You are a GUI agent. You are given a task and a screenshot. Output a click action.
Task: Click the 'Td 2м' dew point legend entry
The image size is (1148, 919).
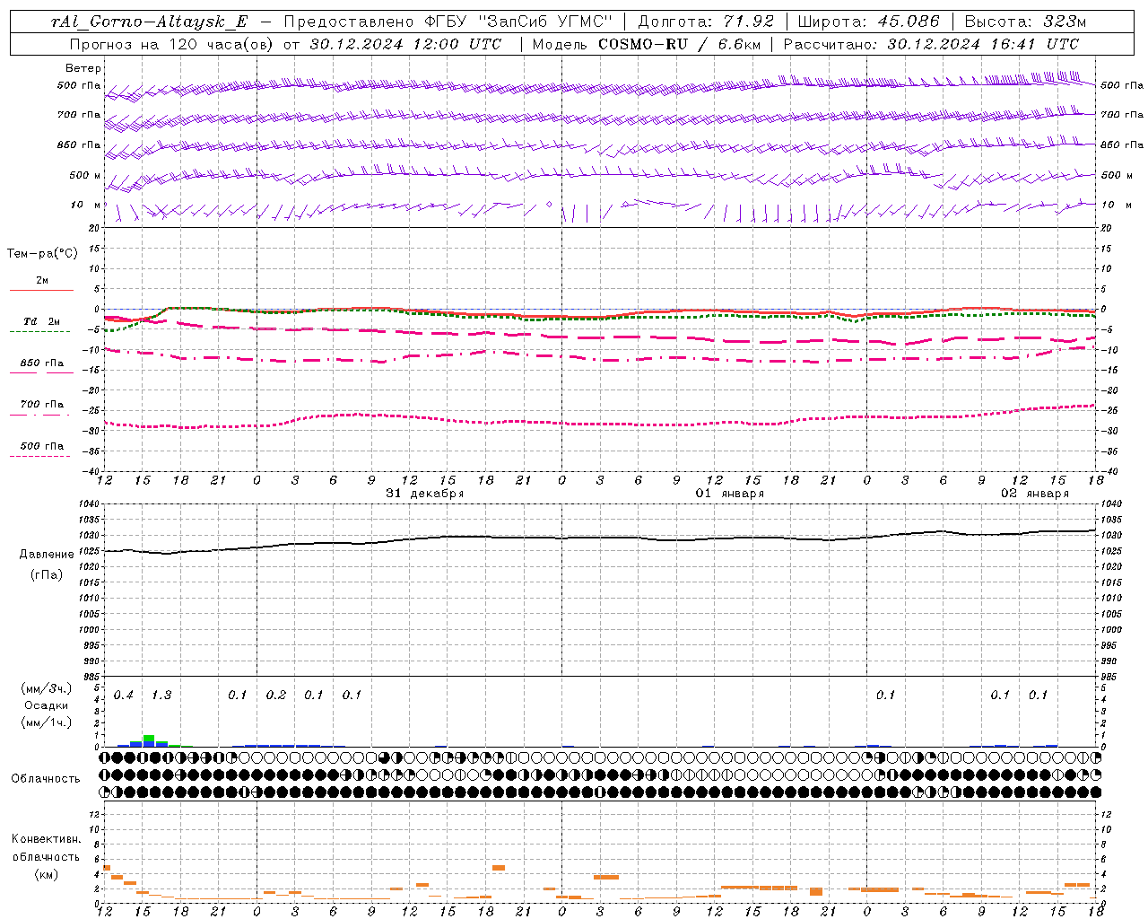tap(41, 321)
